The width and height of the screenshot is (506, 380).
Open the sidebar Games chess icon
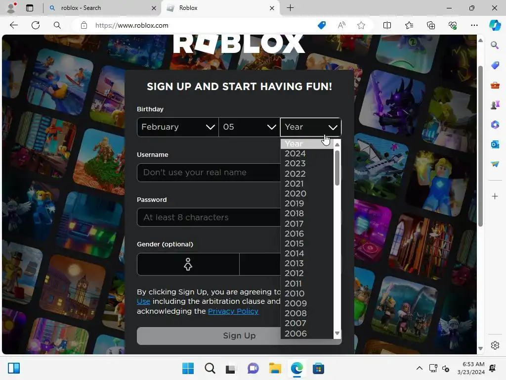pos(495,105)
